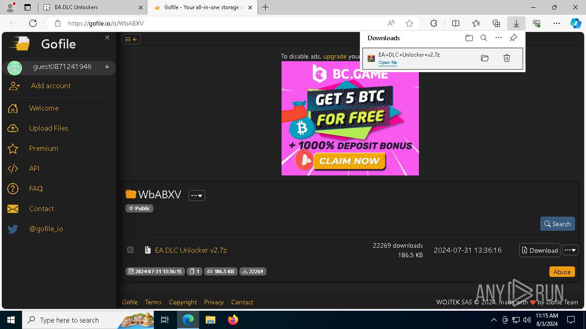This screenshot has height=329, width=586.
Task: Open EA DLC Unlocker v2.7z file link
Action: point(191,250)
